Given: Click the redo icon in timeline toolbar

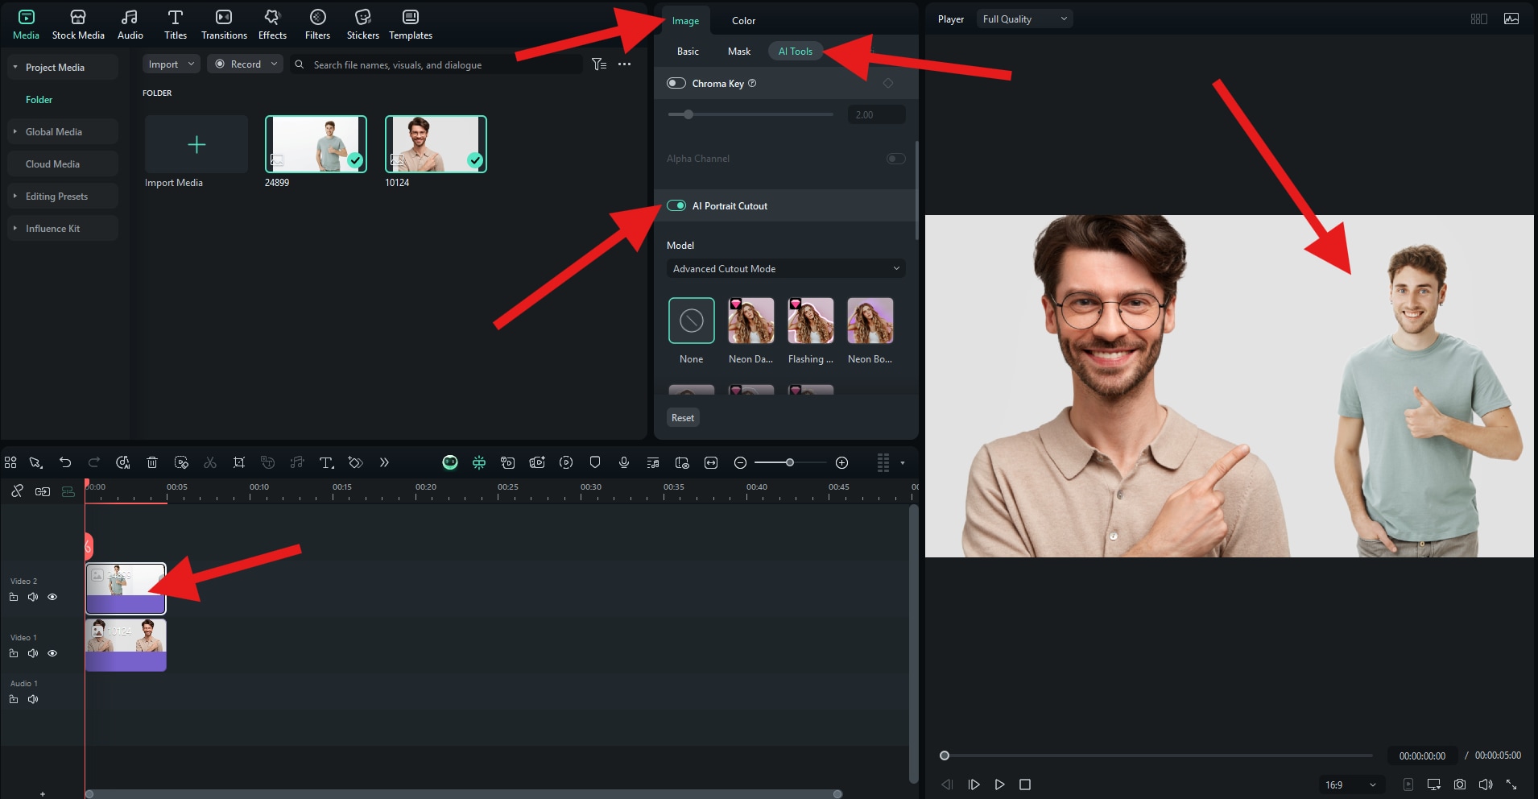Looking at the screenshot, I should (x=94, y=462).
